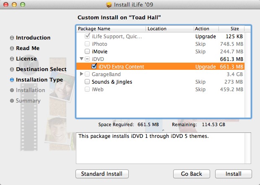Toggle the iDVD parent package checkbox
260x185 pixels.
click(87, 59)
